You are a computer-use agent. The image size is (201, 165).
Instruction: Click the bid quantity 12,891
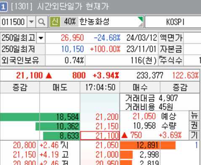click(x=147, y=145)
